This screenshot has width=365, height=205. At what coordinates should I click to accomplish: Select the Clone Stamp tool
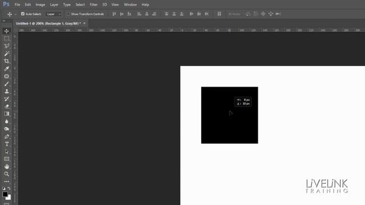pyautogui.click(x=6, y=91)
